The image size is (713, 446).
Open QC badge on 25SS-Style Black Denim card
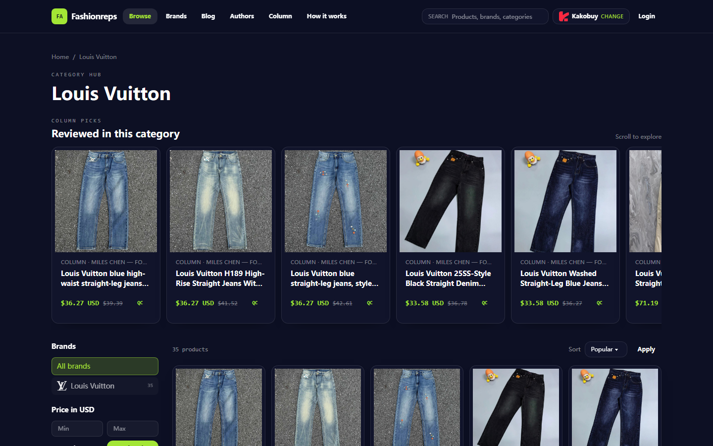click(x=485, y=303)
